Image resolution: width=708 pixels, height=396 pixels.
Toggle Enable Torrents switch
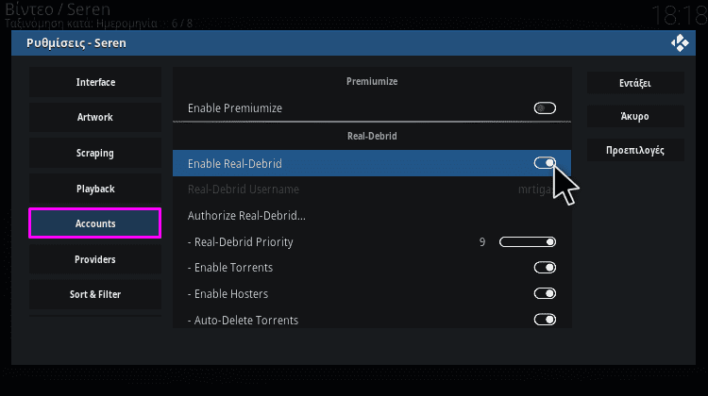(545, 268)
